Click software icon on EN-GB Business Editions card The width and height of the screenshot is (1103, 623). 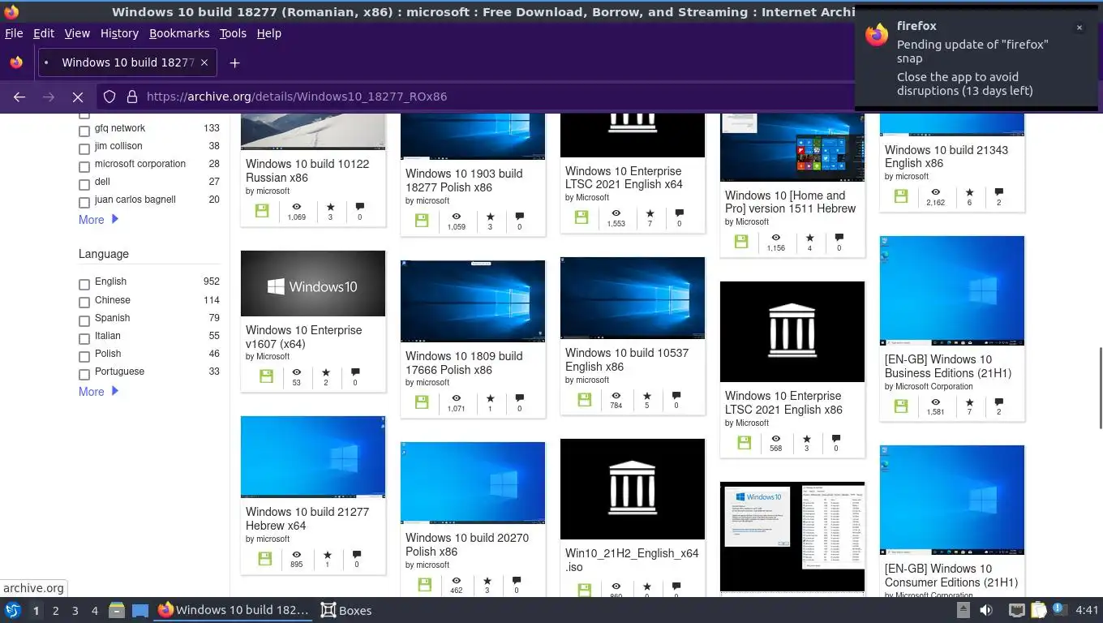click(x=901, y=406)
